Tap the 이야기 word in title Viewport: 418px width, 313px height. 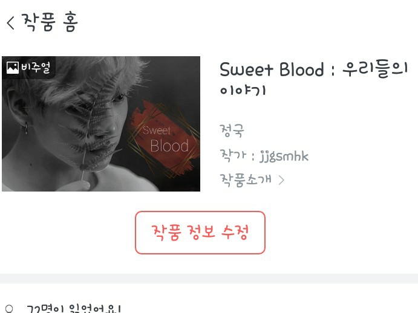pos(243,90)
